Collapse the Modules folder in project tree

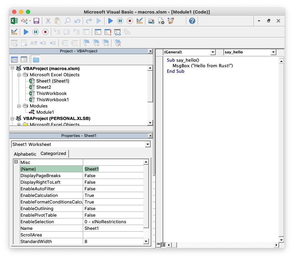pos(19,106)
